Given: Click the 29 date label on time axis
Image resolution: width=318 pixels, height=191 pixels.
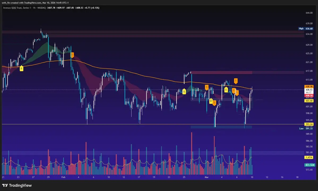Looking at the screenshot, I should pyautogui.click(x=48, y=177).
